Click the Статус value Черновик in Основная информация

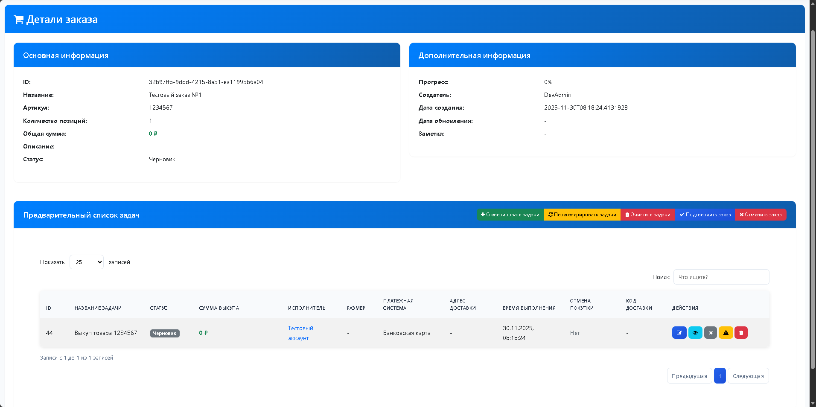162,159
